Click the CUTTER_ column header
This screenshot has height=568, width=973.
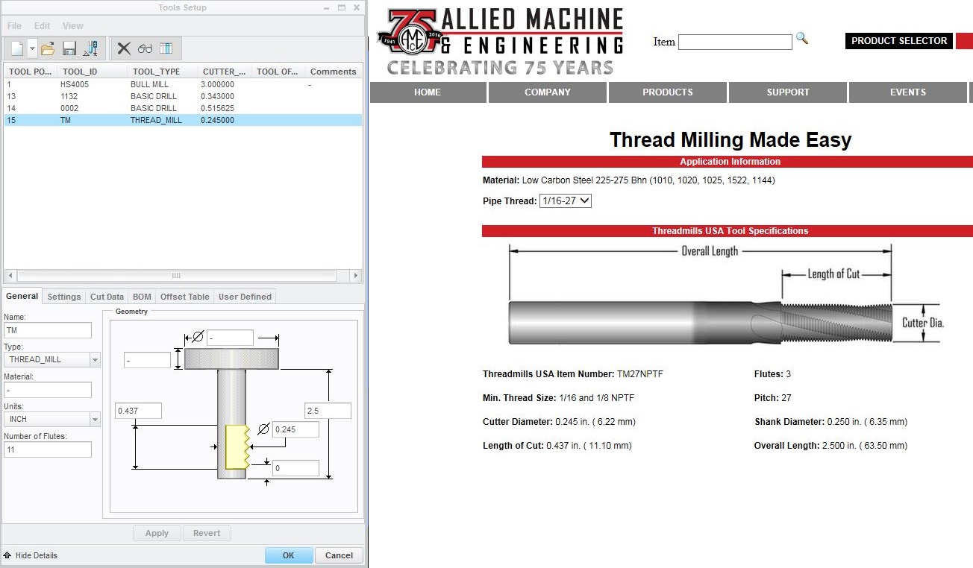click(225, 72)
